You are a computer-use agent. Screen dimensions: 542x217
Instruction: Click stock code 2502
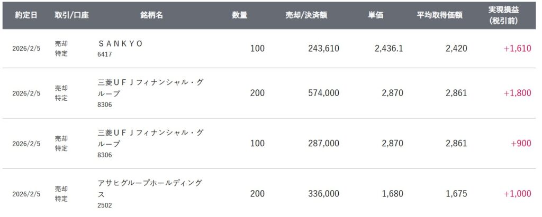pos(104,205)
